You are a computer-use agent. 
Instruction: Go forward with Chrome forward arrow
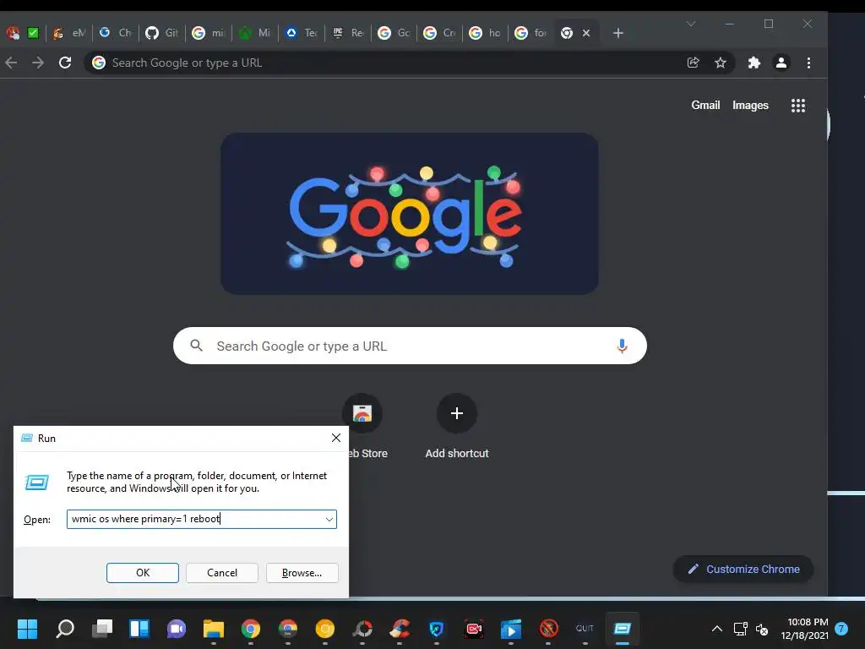37,63
